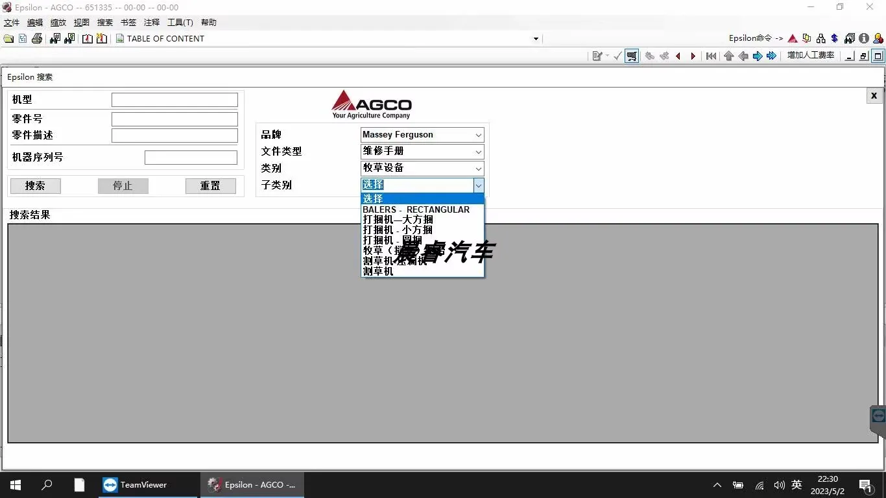The height and width of the screenshot is (498, 886).
Task: Focus the 机器序列号 input field
Action: coord(191,158)
